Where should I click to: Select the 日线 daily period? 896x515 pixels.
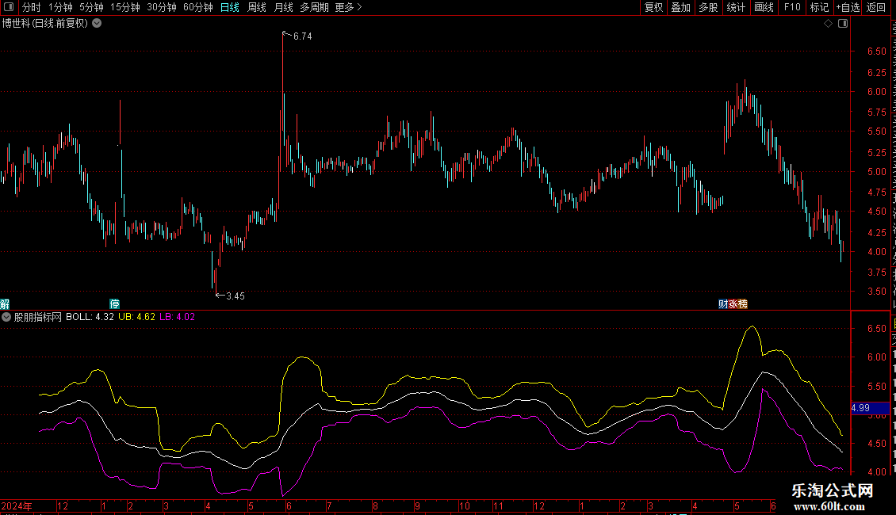[x=230, y=7]
